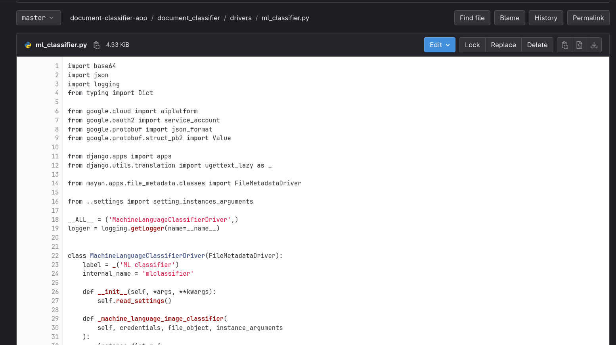Screen dimensions: 616x345
Task: Open the drivers folder breadcrumb
Action: point(241,18)
